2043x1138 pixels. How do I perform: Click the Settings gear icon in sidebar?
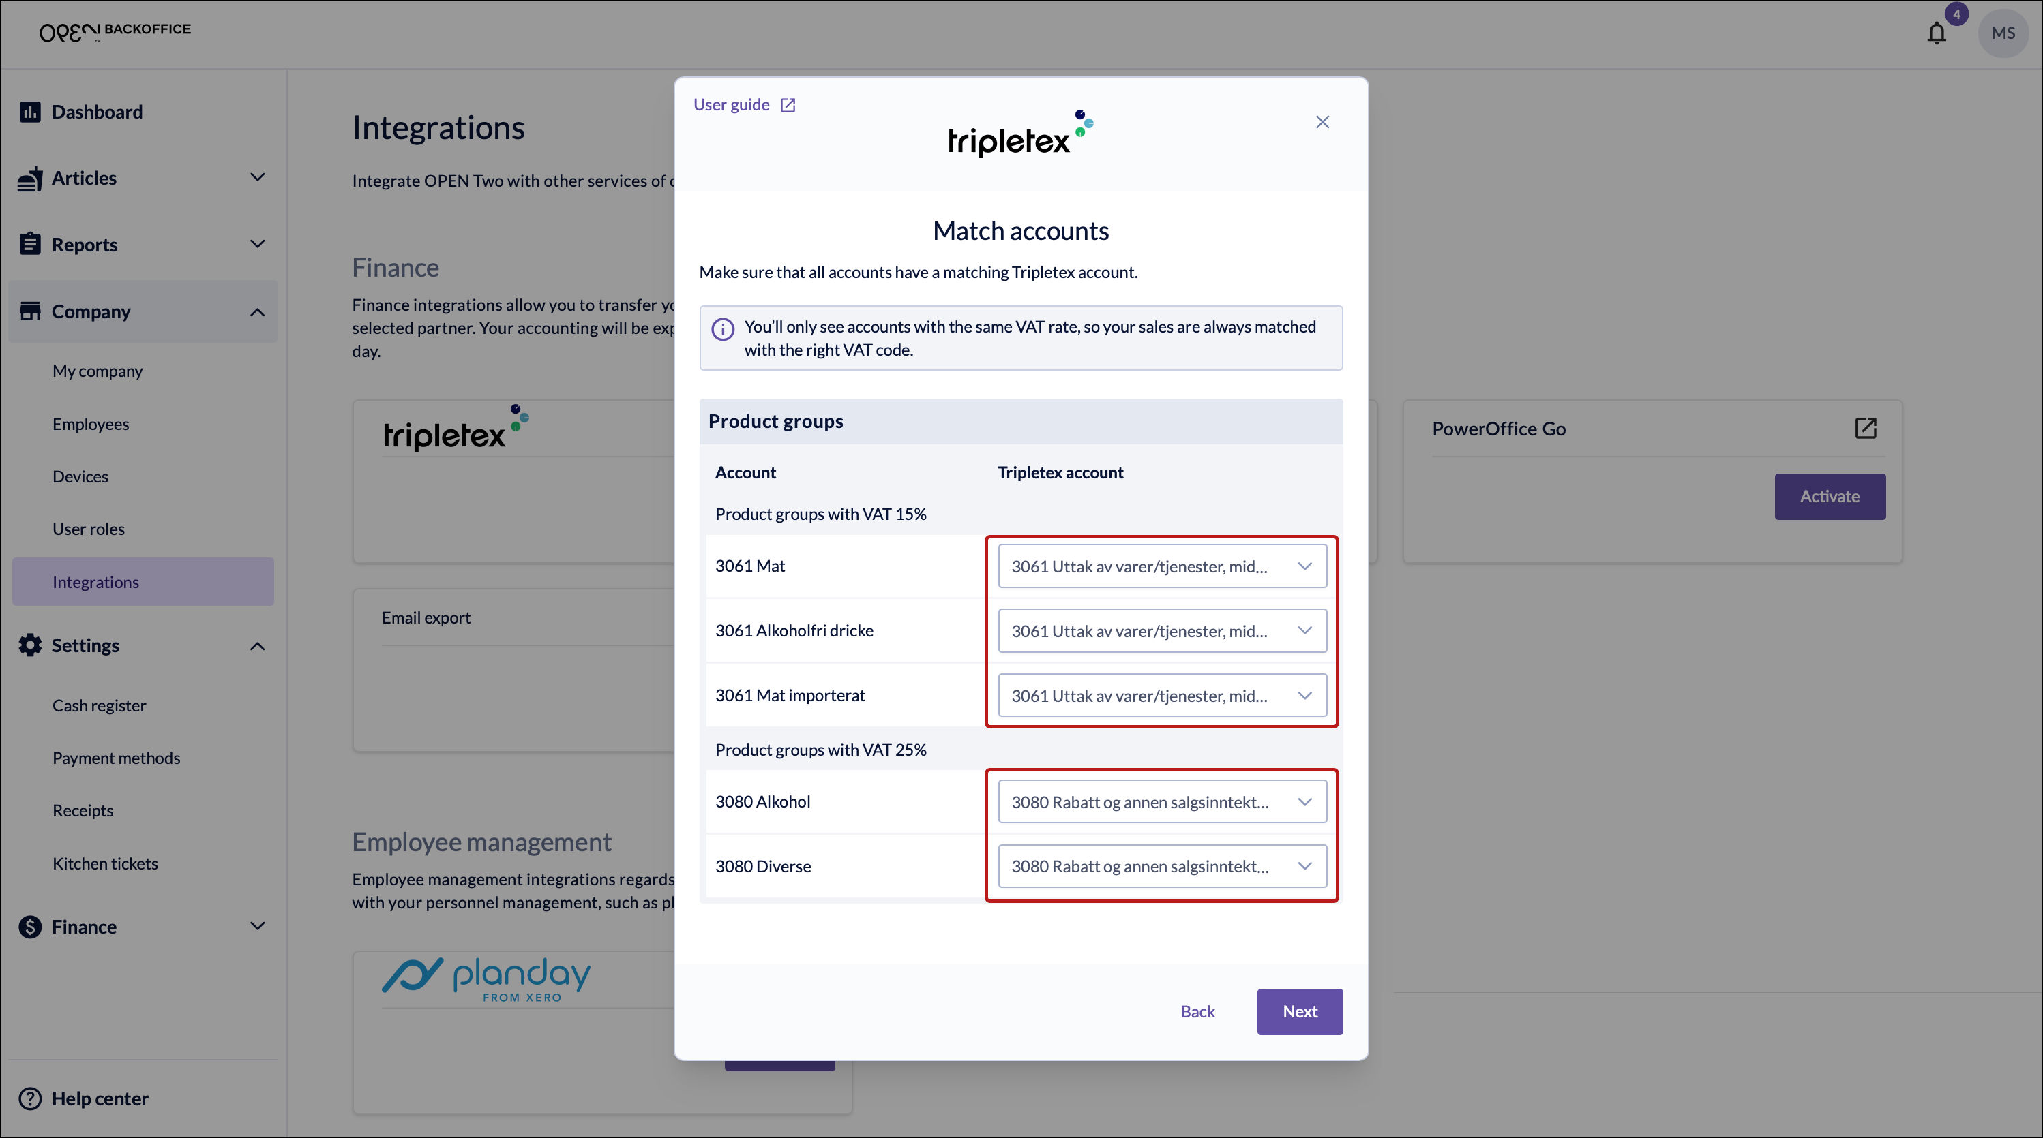point(30,645)
